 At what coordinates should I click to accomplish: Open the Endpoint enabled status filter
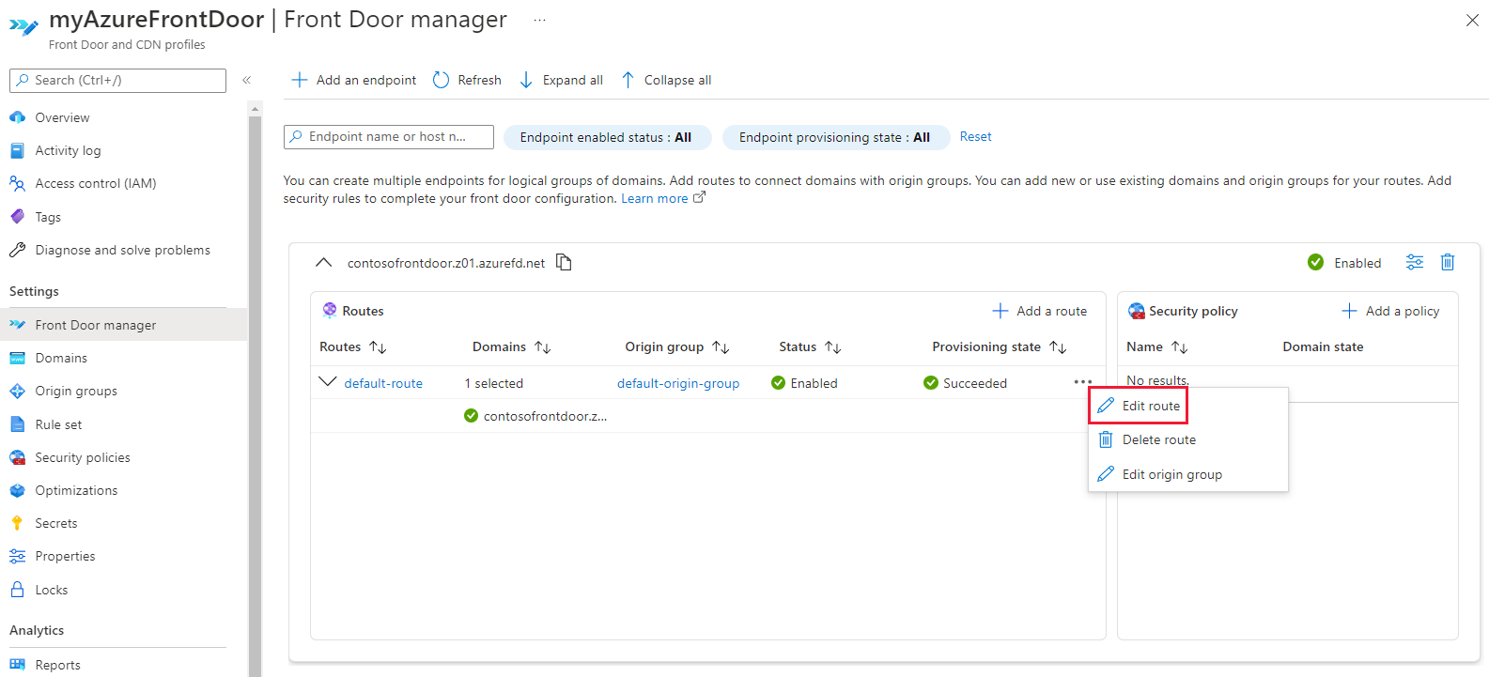coord(608,137)
